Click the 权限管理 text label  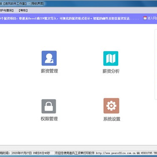click(x=49, y=119)
